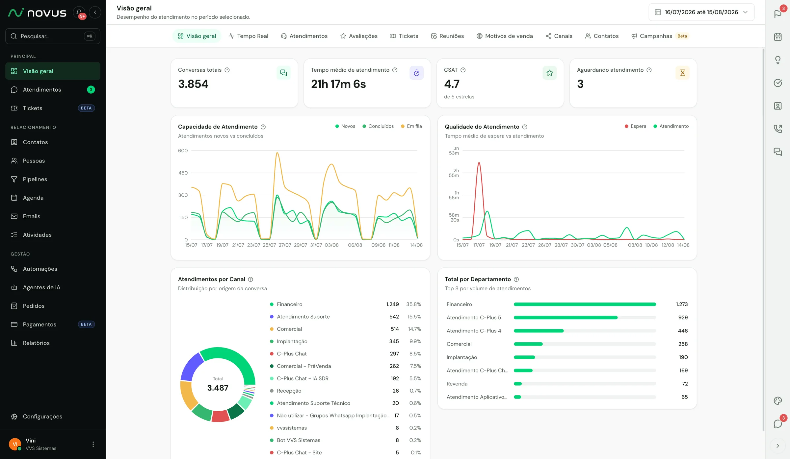Toggle the Espera series in the legend
790x459 pixels.
click(x=635, y=126)
